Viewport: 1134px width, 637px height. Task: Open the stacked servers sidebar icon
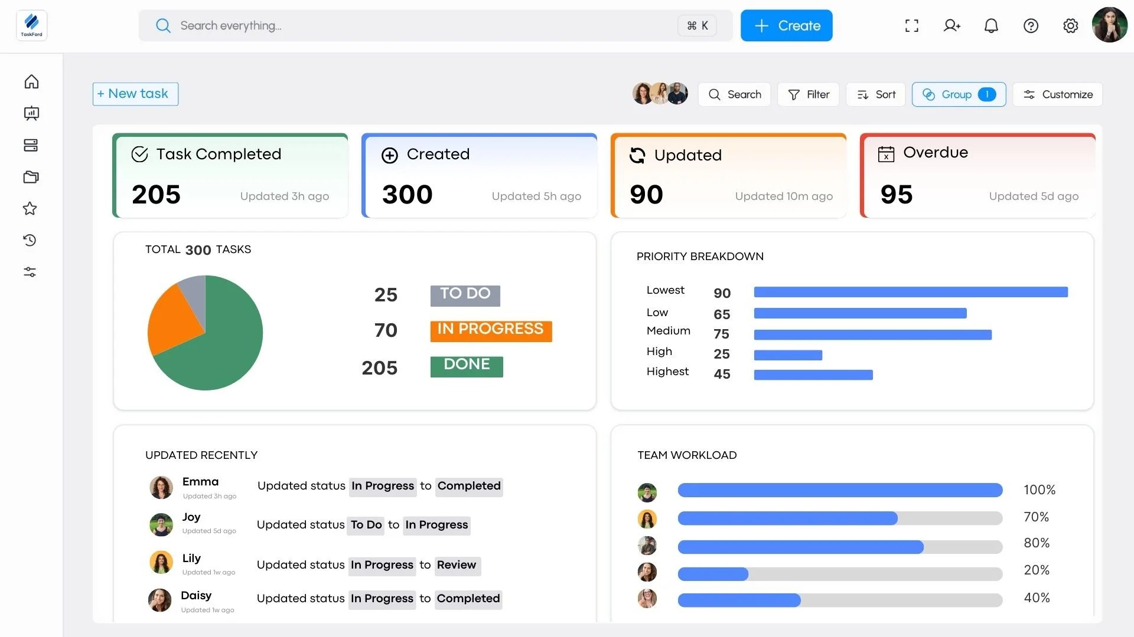(x=31, y=145)
